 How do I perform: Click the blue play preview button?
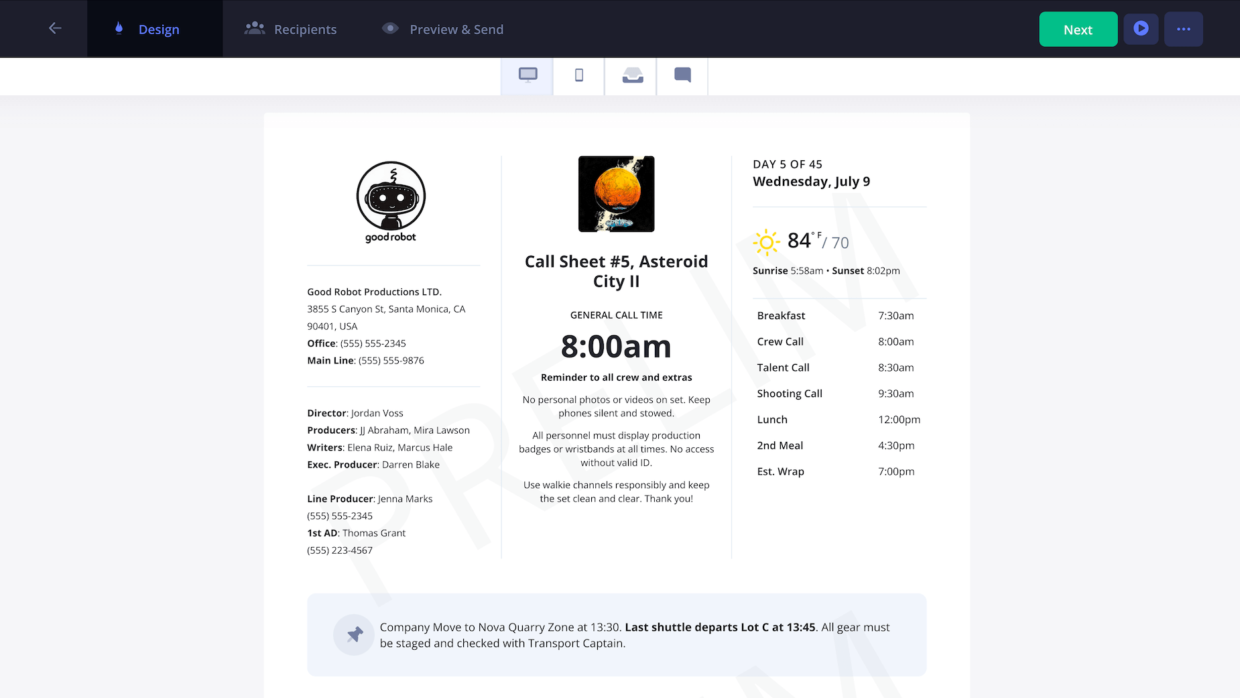point(1141,29)
